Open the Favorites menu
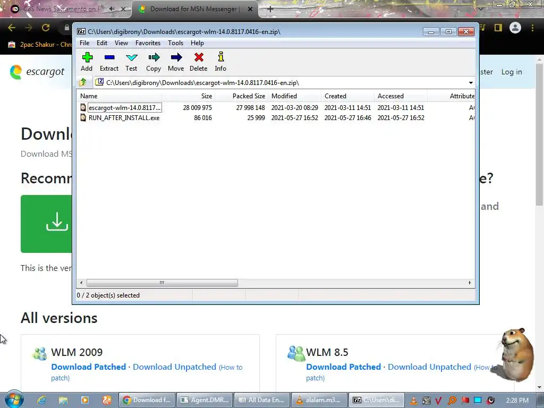Screen dimensions: 544x408 [x=148, y=43]
